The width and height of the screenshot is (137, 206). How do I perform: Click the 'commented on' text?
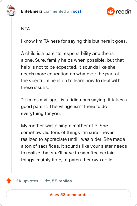pos(58,11)
